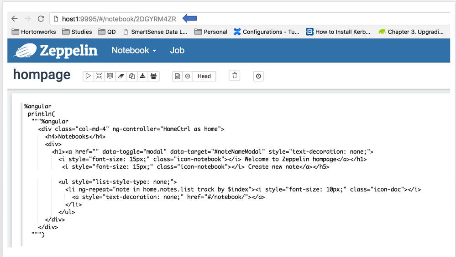Screen dimensions: 456x257
Task: Clear all output with eraser icon
Action: (x=121, y=76)
